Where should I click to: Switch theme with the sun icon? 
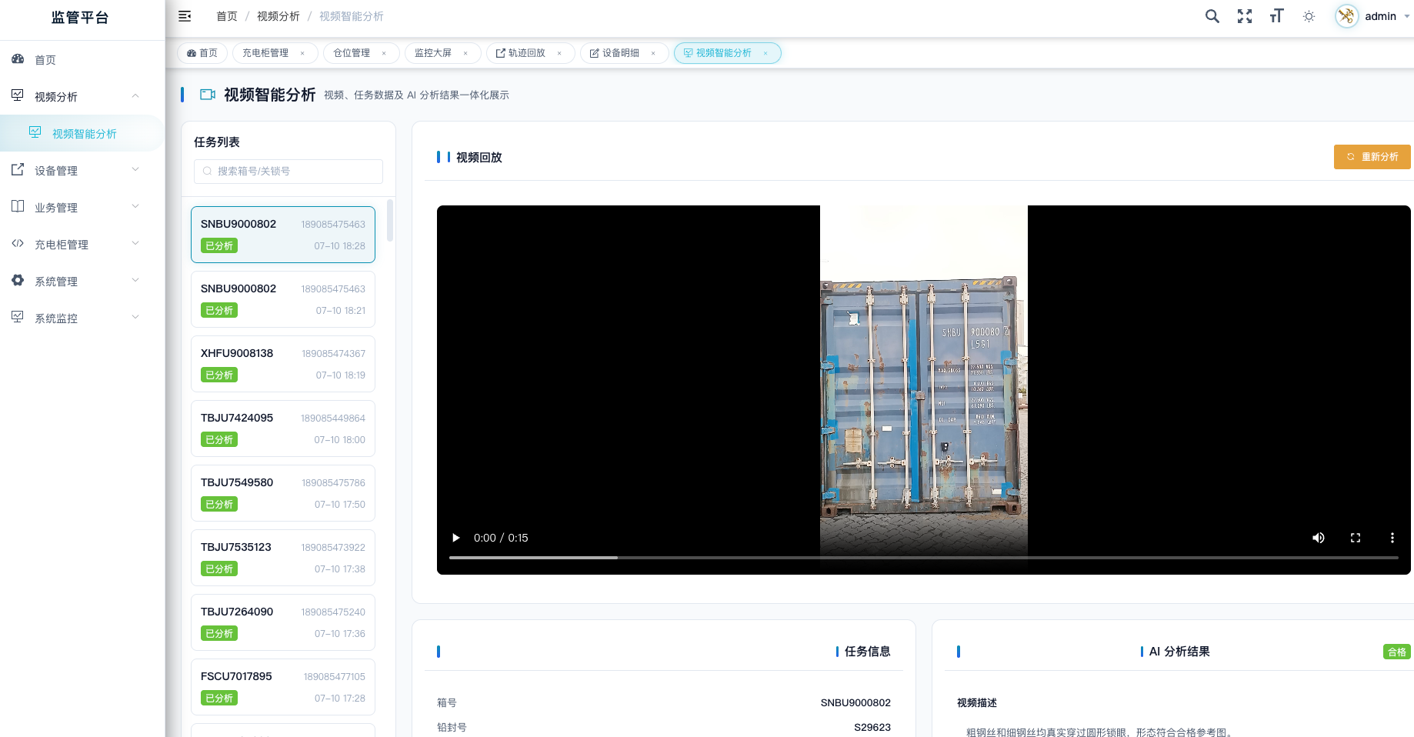click(1309, 16)
